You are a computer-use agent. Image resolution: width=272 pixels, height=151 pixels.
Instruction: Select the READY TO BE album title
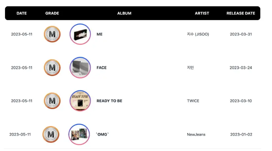tap(109, 101)
